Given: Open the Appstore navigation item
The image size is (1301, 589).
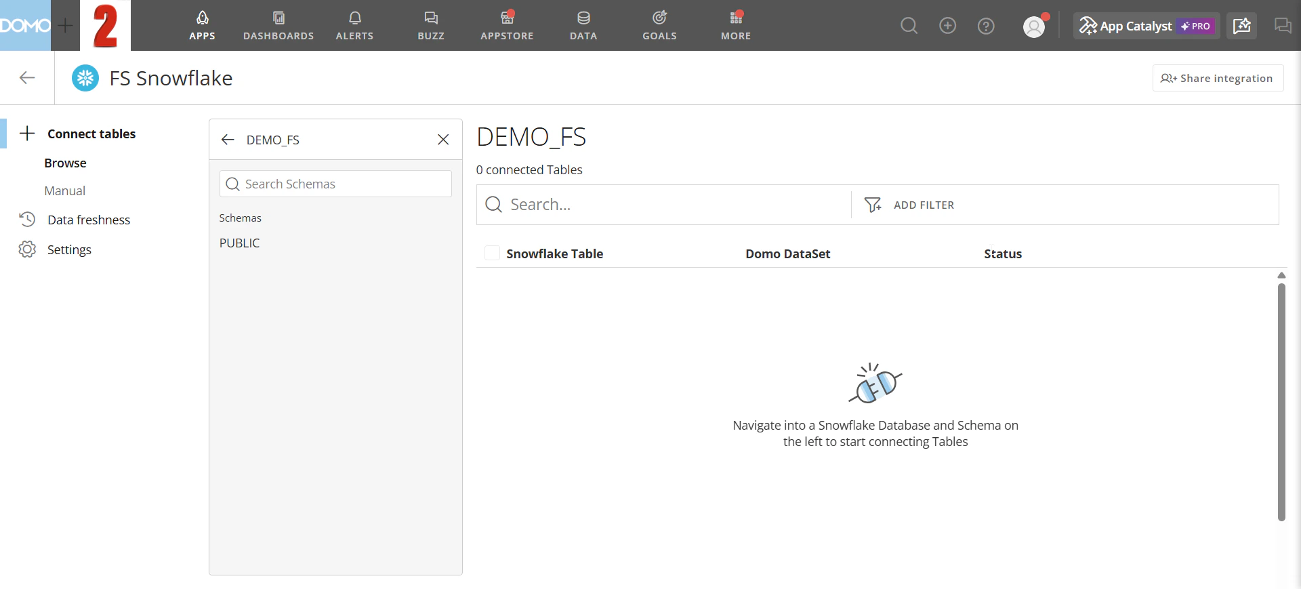Looking at the screenshot, I should point(507,26).
